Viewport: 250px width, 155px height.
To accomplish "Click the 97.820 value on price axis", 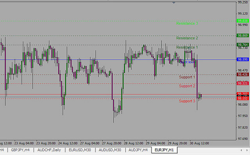I will click(x=243, y=127).
